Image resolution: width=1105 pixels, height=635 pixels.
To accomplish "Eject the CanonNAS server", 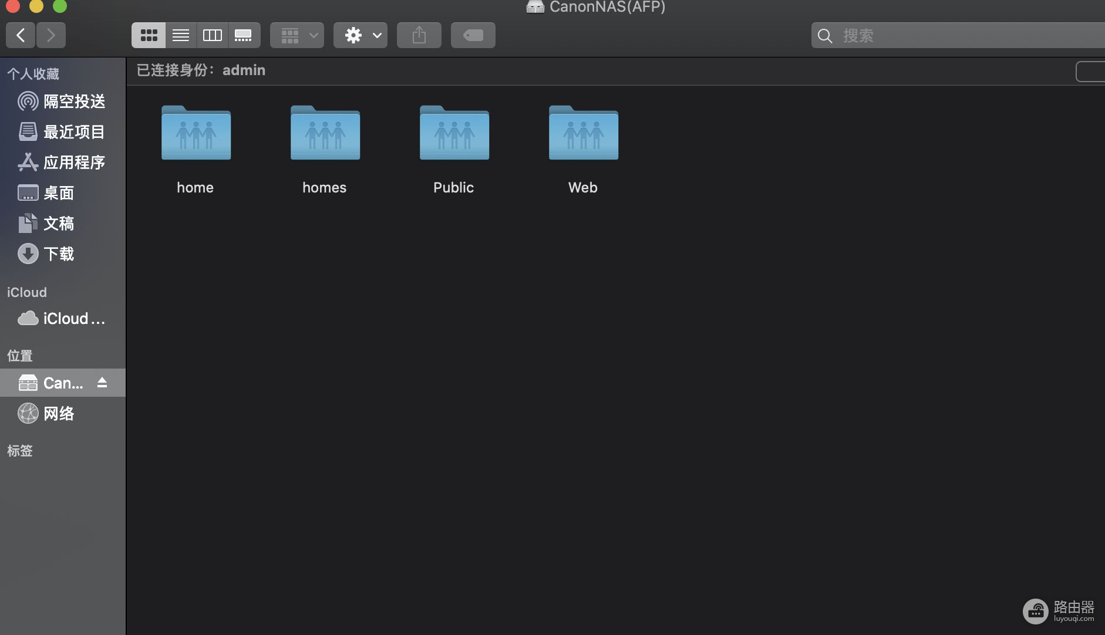I will click(102, 383).
